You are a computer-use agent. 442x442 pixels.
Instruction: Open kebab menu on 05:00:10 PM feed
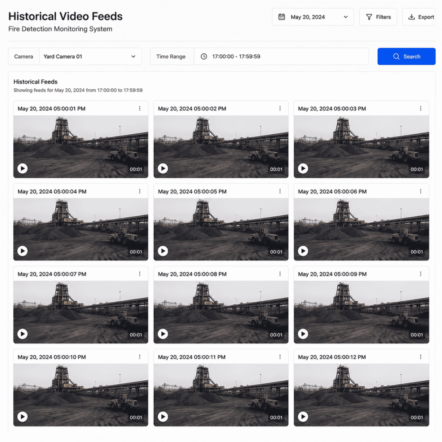[x=139, y=357]
